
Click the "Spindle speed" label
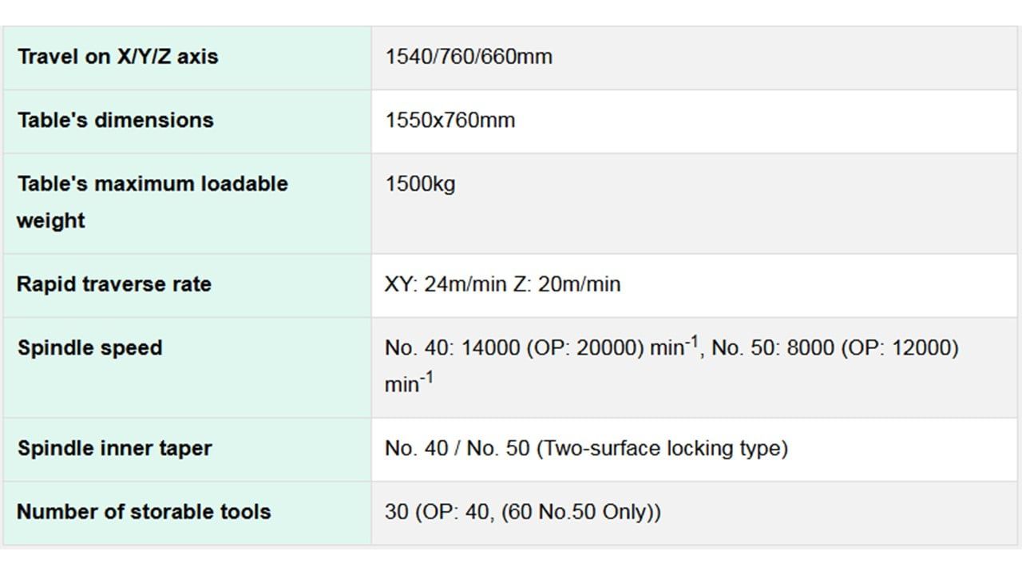coord(90,348)
